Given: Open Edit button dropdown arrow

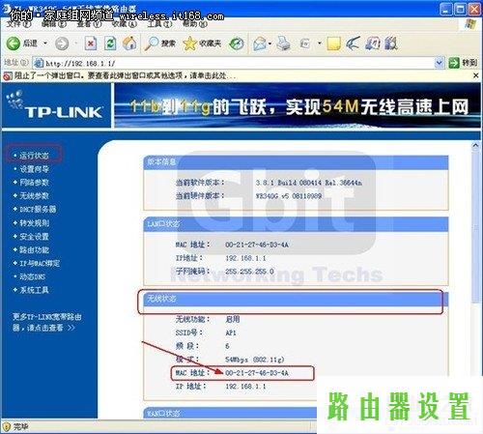Looking at the screenshot, I should click(320, 43).
